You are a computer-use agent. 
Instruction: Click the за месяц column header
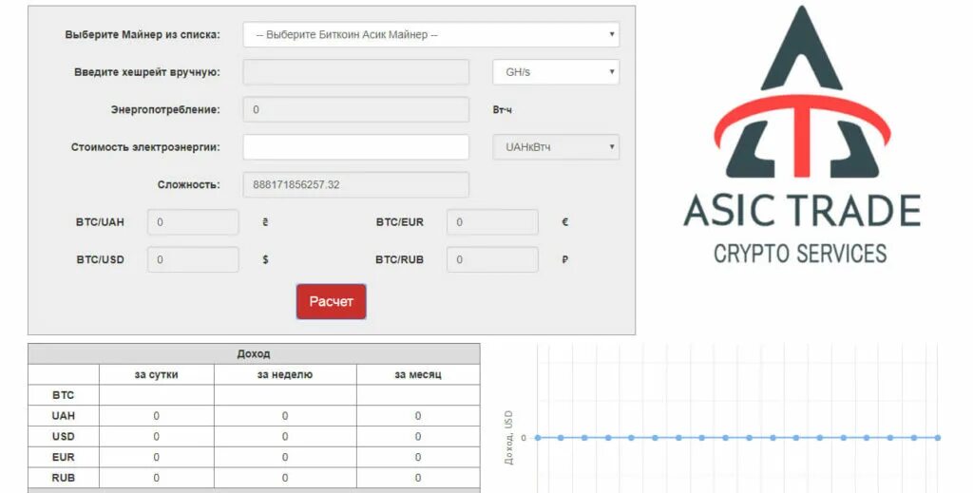click(418, 374)
